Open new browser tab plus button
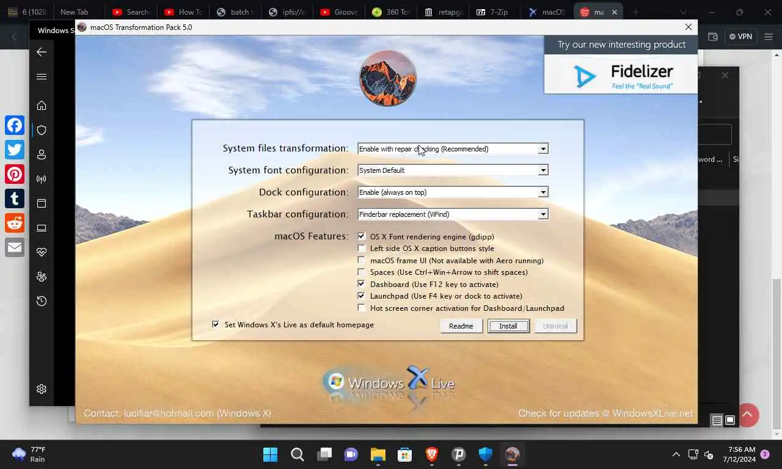The width and height of the screenshot is (782, 469). tap(636, 12)
